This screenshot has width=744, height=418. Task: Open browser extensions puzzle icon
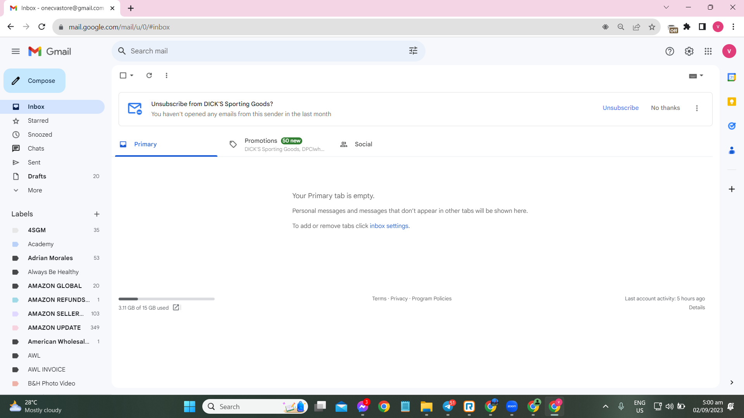687,27
